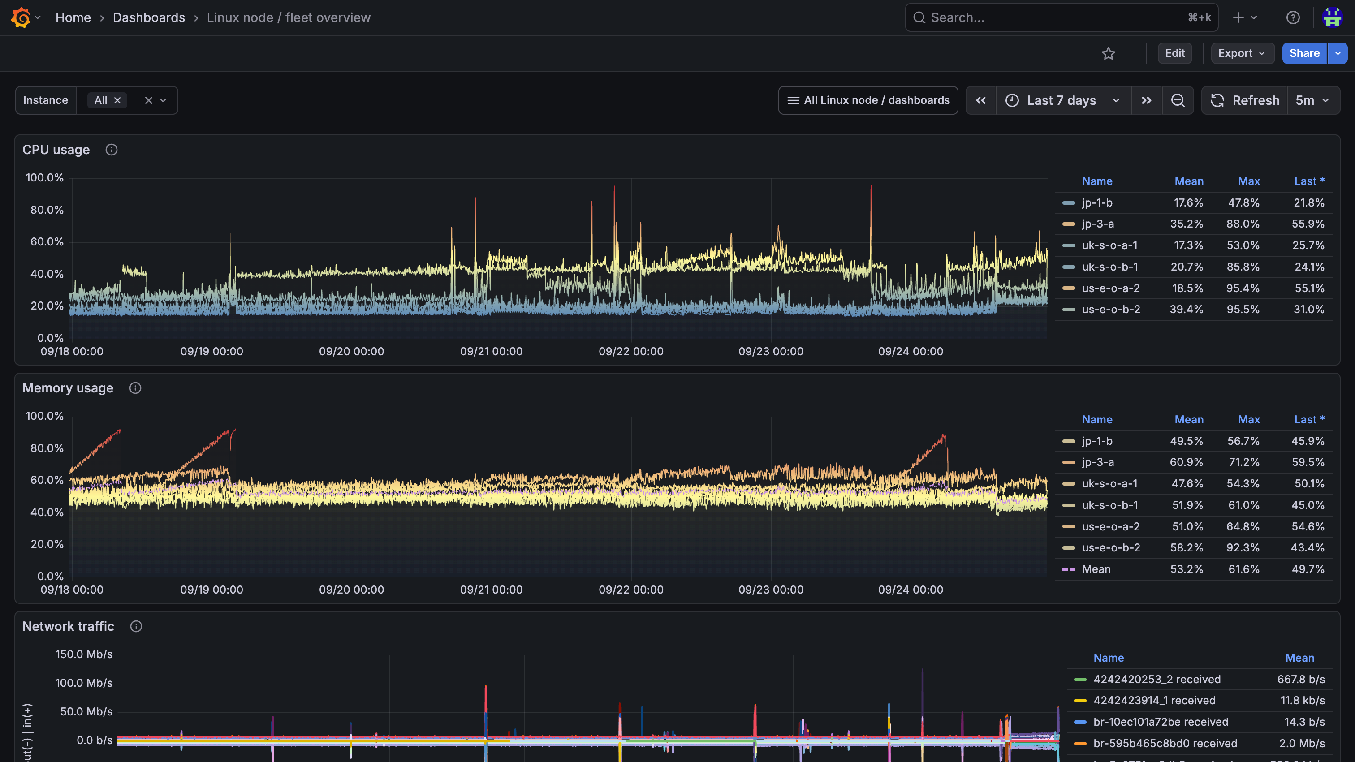Shift time range backward
Image resolution: width=1355 pixels, height=762 pixels.
(x=981, y=100)
